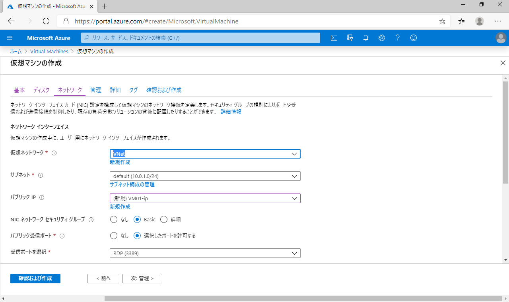Select 詳細 NIC security group option
The image size is (509, 302).
pyautogui.click(x=164, y=219)
